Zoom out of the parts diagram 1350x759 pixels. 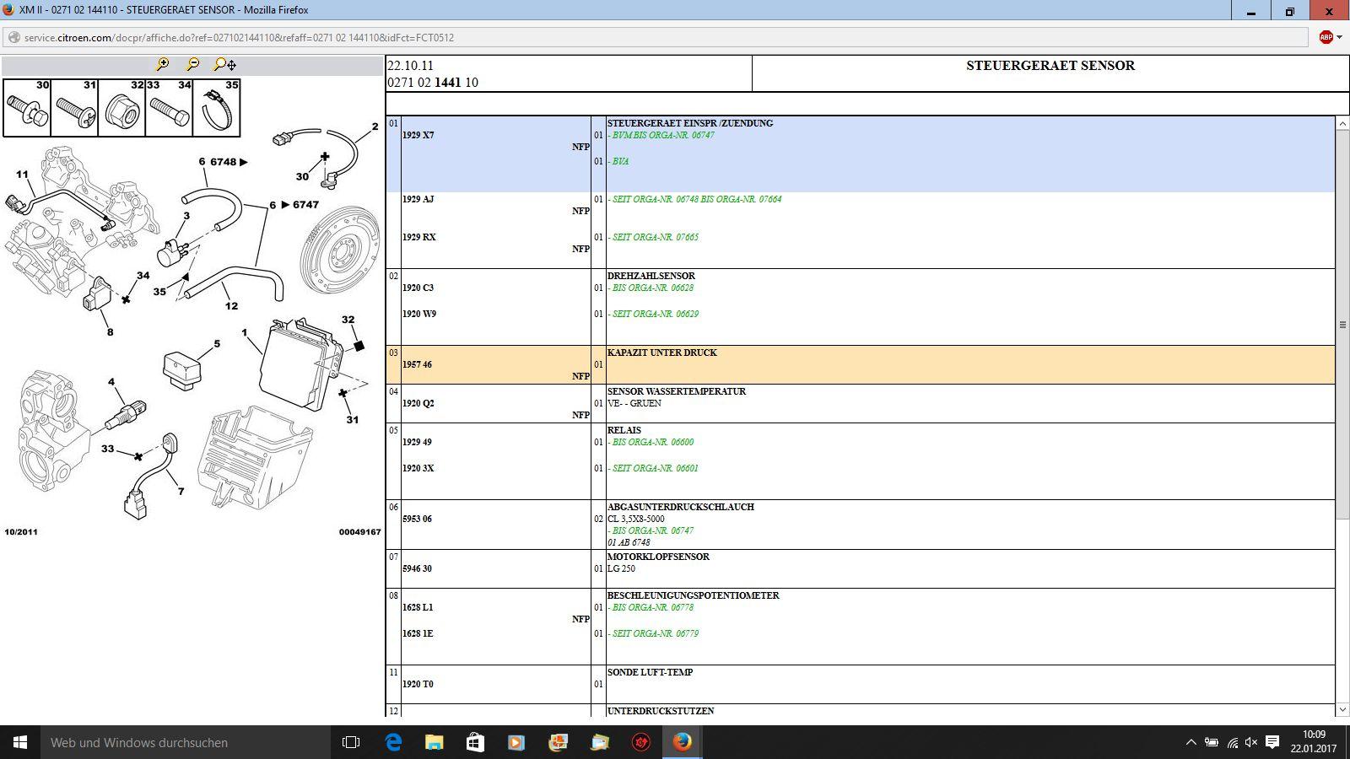pos(193,64)
